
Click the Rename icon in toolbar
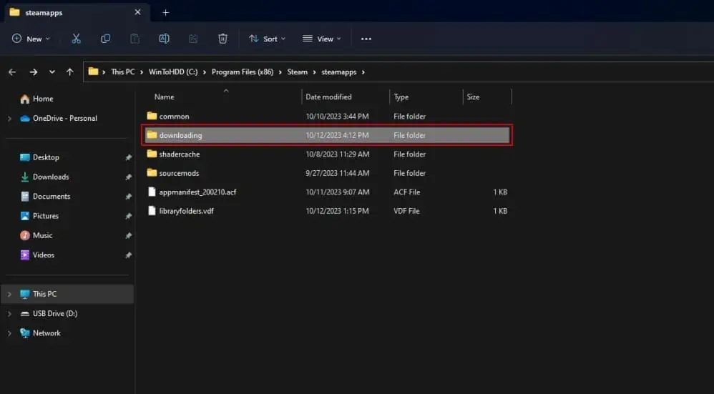click(164, 39)
